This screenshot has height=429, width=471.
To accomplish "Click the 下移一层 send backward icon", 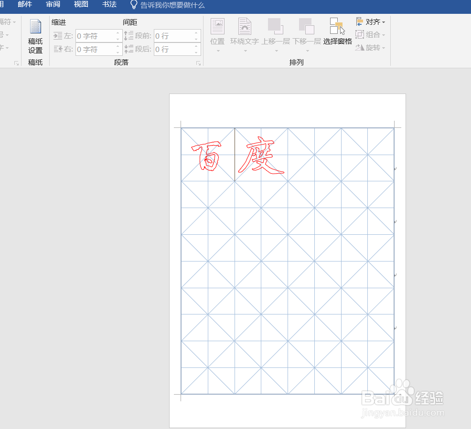I will click(x=306, y=26).
